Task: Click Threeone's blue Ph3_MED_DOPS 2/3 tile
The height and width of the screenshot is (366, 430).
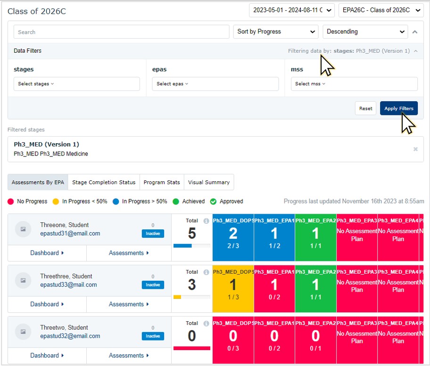Action: click(233, 237)
